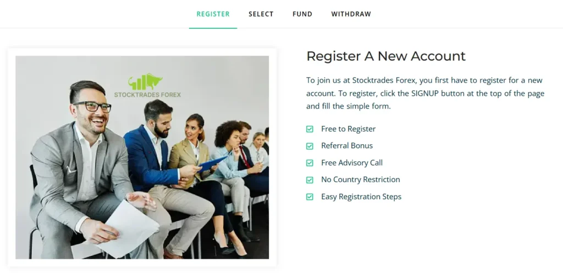
Task: Click the checkmark icon beside Free to Register
Action: [x=310, y=129]
